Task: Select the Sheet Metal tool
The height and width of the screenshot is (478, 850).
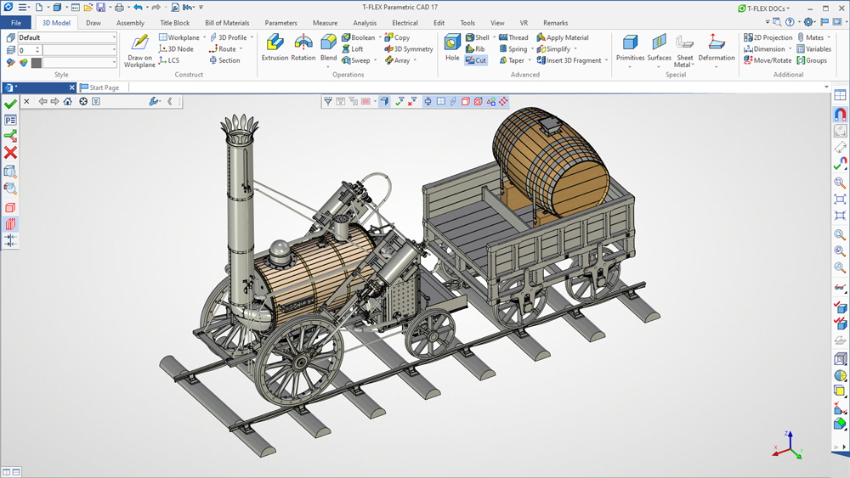Action: 684,51
